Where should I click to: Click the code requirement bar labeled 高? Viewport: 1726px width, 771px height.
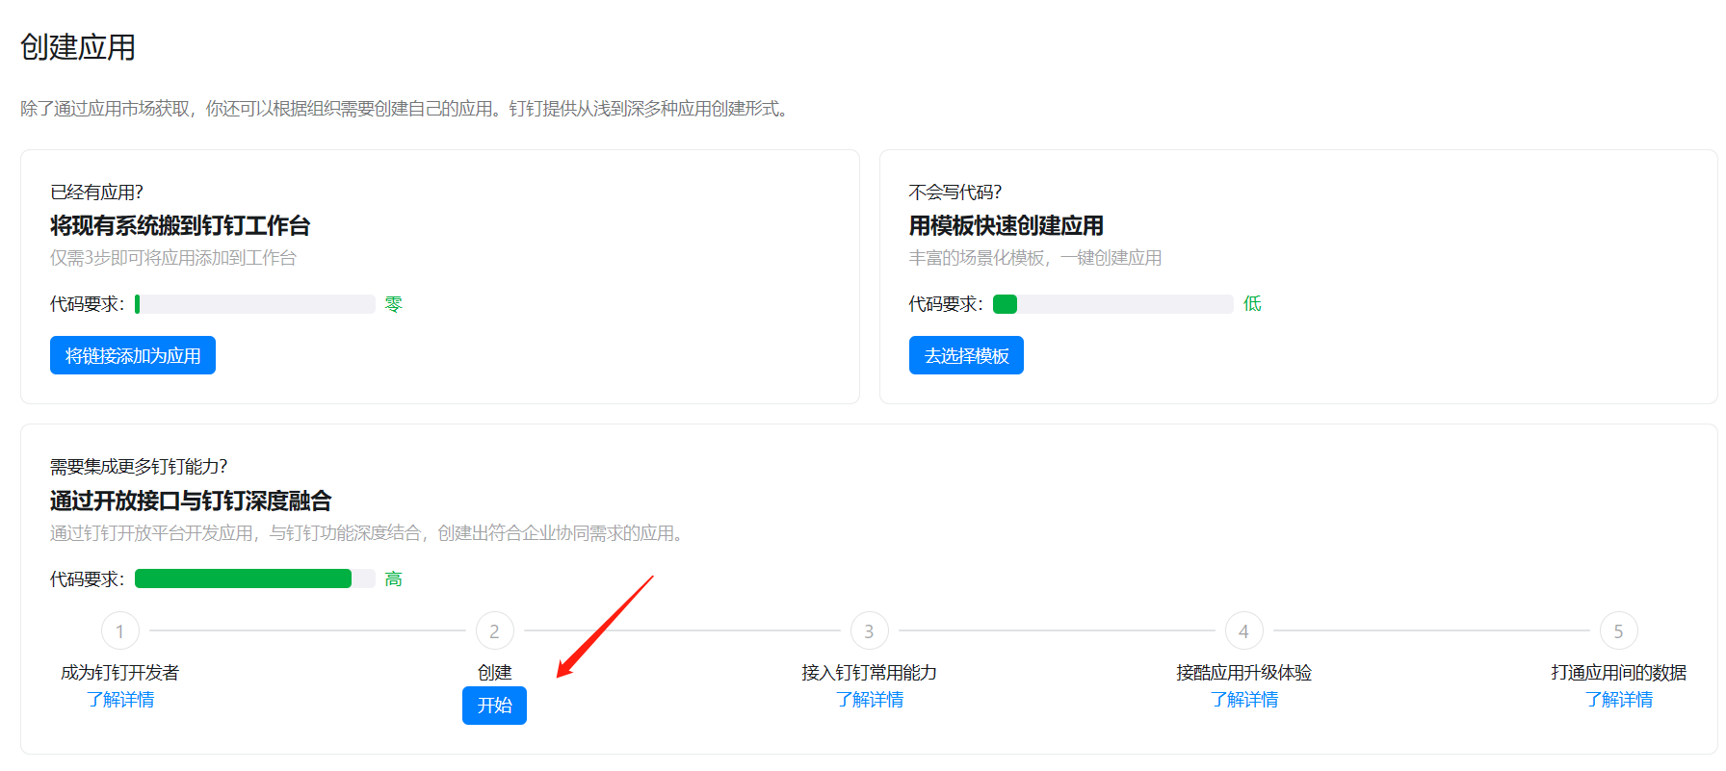click(255, 578)
